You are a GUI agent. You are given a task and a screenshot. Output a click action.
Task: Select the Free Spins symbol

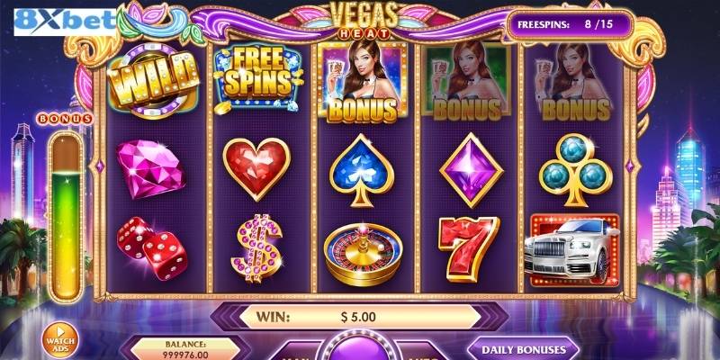pos(258,79)
